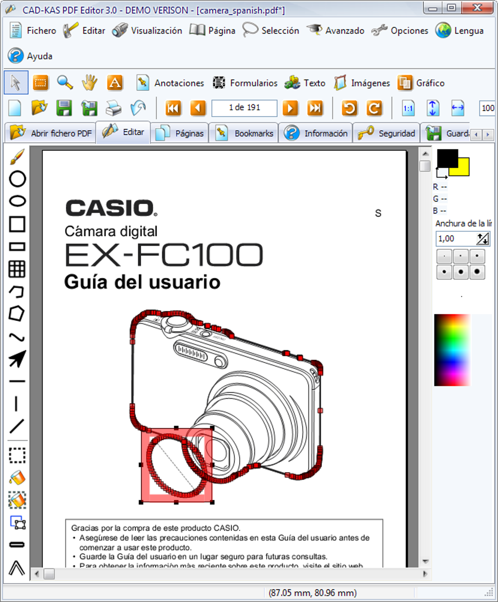Select the largest line dot size
Viewport: 498px width, 602px height.
477,272
